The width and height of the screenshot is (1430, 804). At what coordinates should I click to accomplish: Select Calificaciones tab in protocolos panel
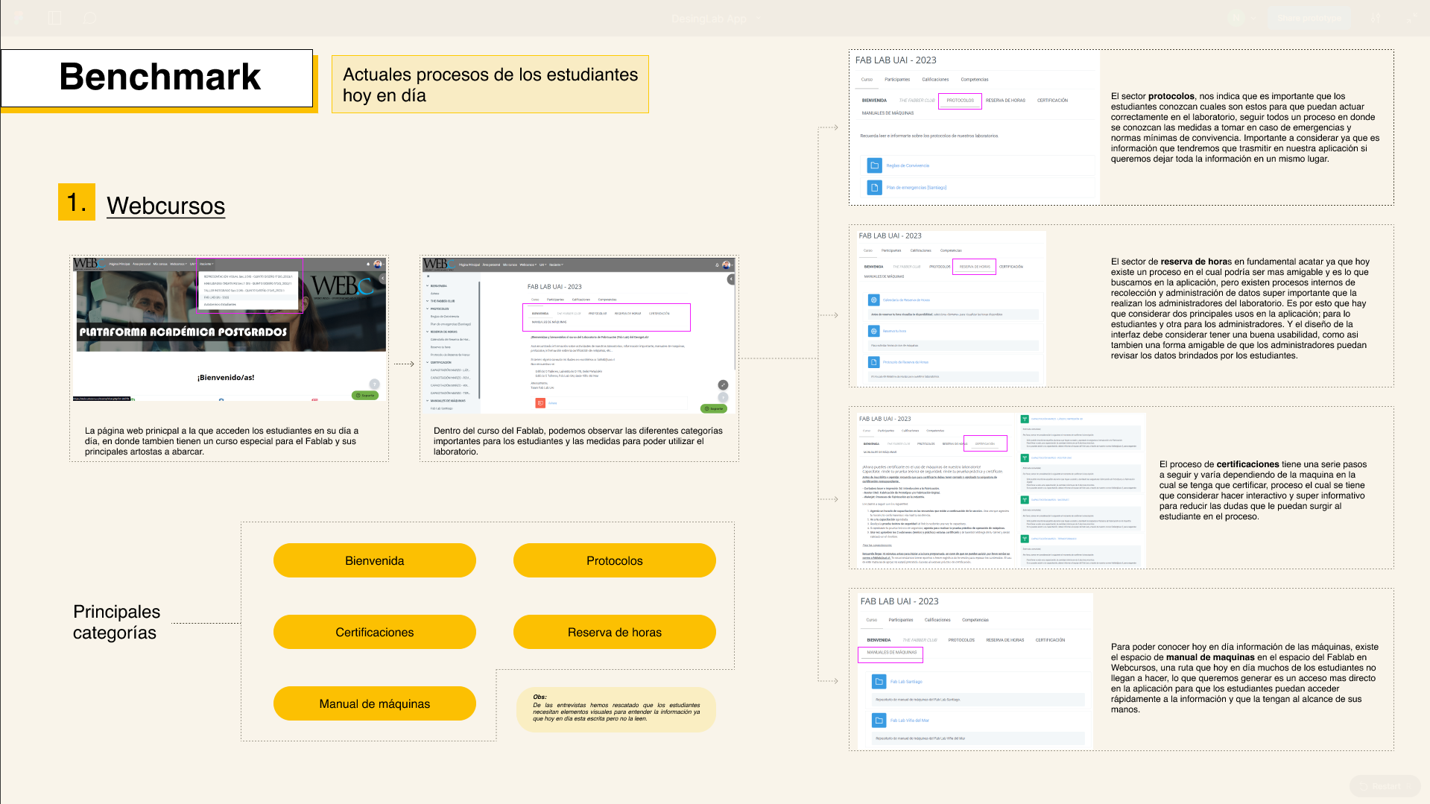[935, 79]
